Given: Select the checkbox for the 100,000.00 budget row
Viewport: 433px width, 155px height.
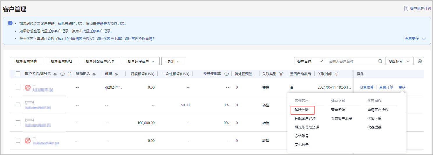Looking at the screenshot, I should (18, 123).
